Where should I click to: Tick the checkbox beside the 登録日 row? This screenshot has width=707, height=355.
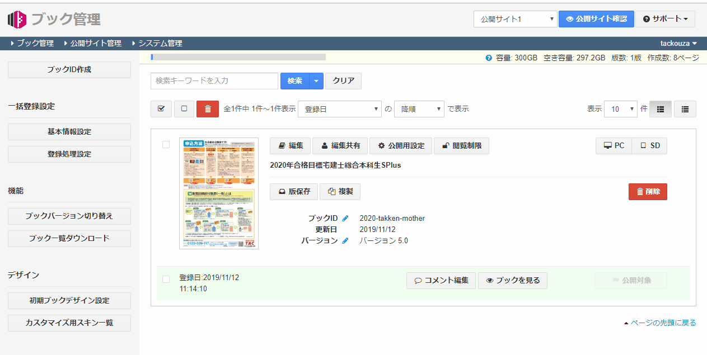pos(166,279)
